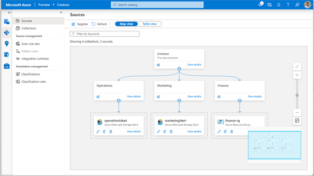This screenshot has width=314, height=176.
Task: Click the Refresh button
Action: tap(99, 24)
